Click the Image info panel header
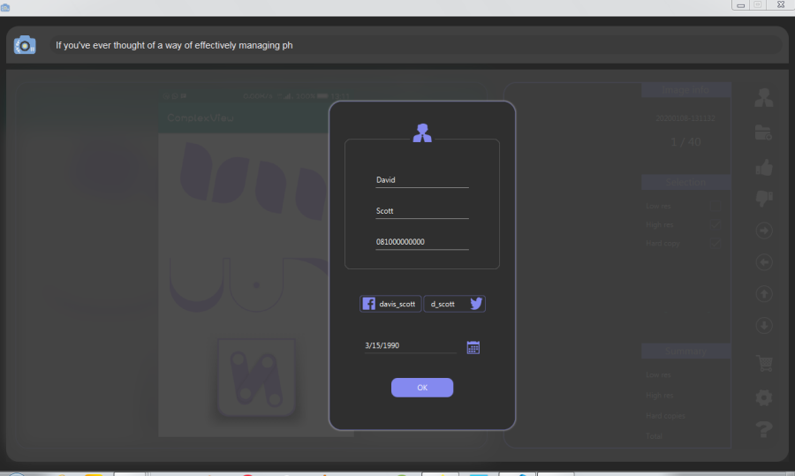This screenshot has width=795, height=476. click(x=686, y=90)
